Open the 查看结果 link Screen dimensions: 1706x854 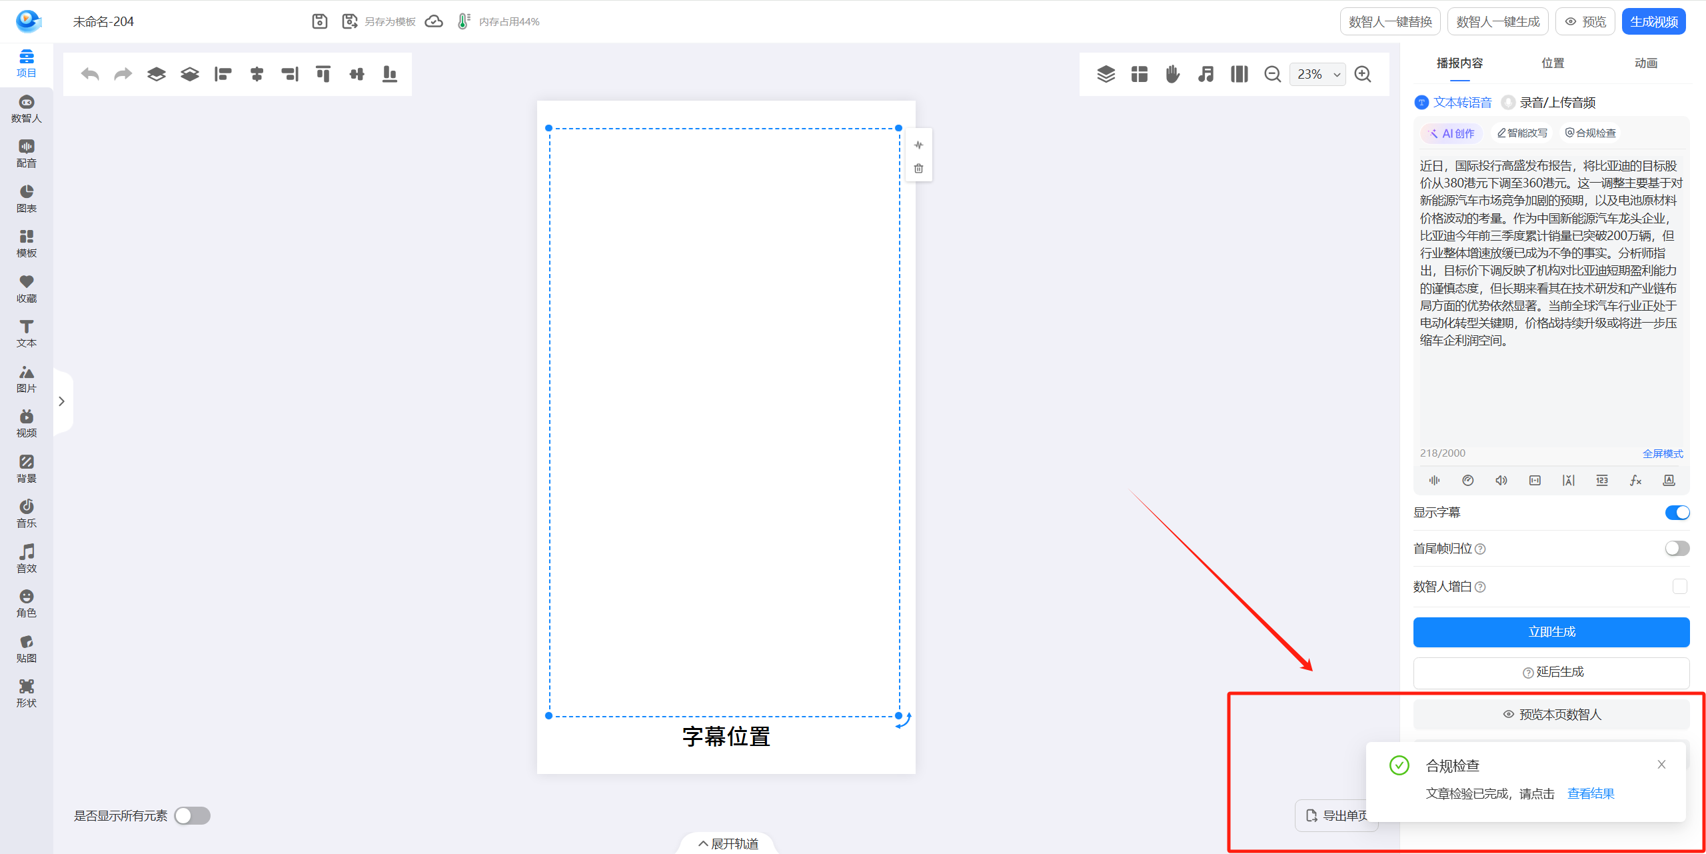pyautogui.click(x=1590, y=793)
